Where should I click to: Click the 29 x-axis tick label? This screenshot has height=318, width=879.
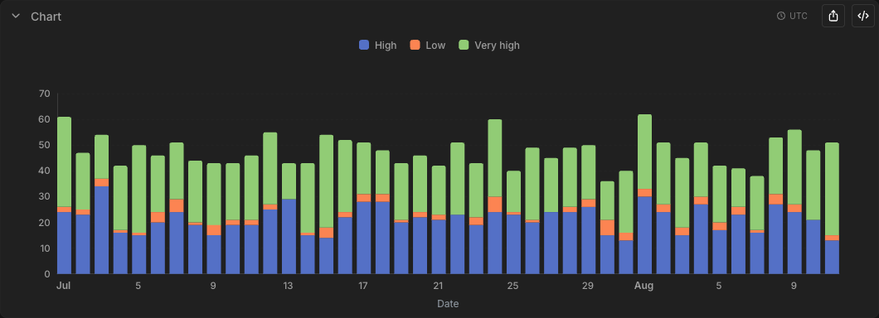[x=588, y=286]
